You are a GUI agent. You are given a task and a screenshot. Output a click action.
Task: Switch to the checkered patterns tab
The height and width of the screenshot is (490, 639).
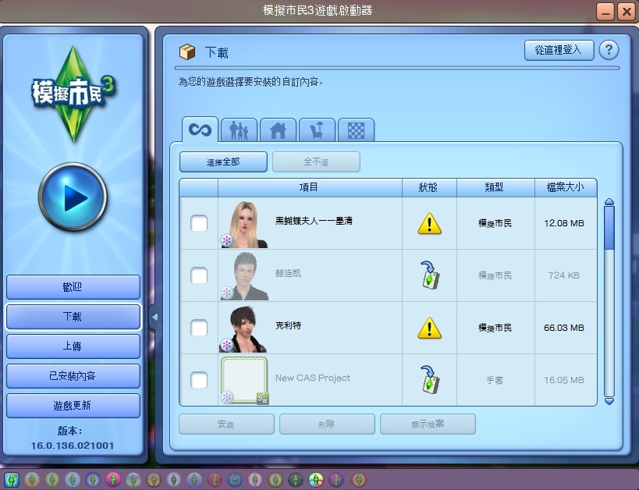point(357,130)
